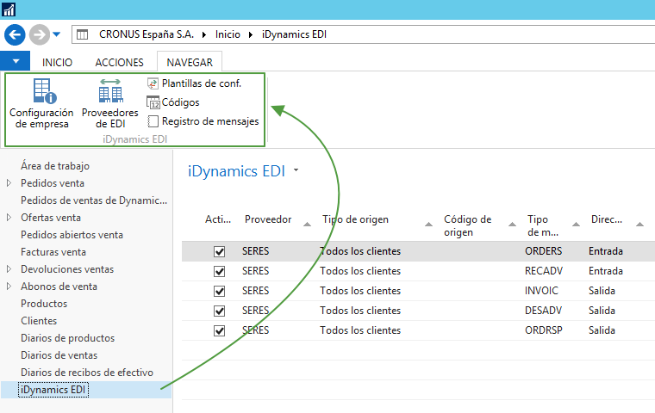This screenshot has width=655, height=413.
Task: Open Área de trabajo in navigation pane
Action: click(x=55, y=165)
